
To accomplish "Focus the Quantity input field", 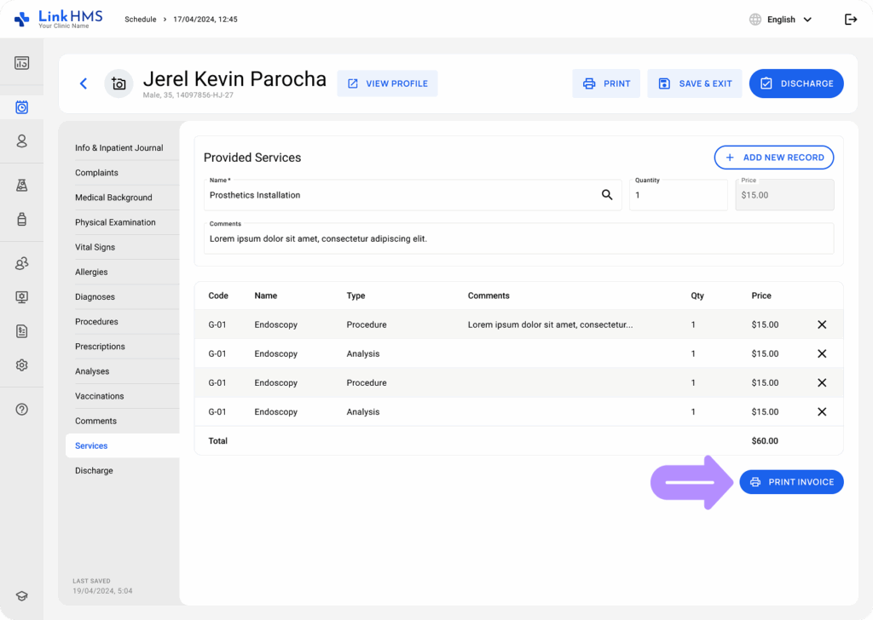I will pyautogui.click(x=678, y=195).
